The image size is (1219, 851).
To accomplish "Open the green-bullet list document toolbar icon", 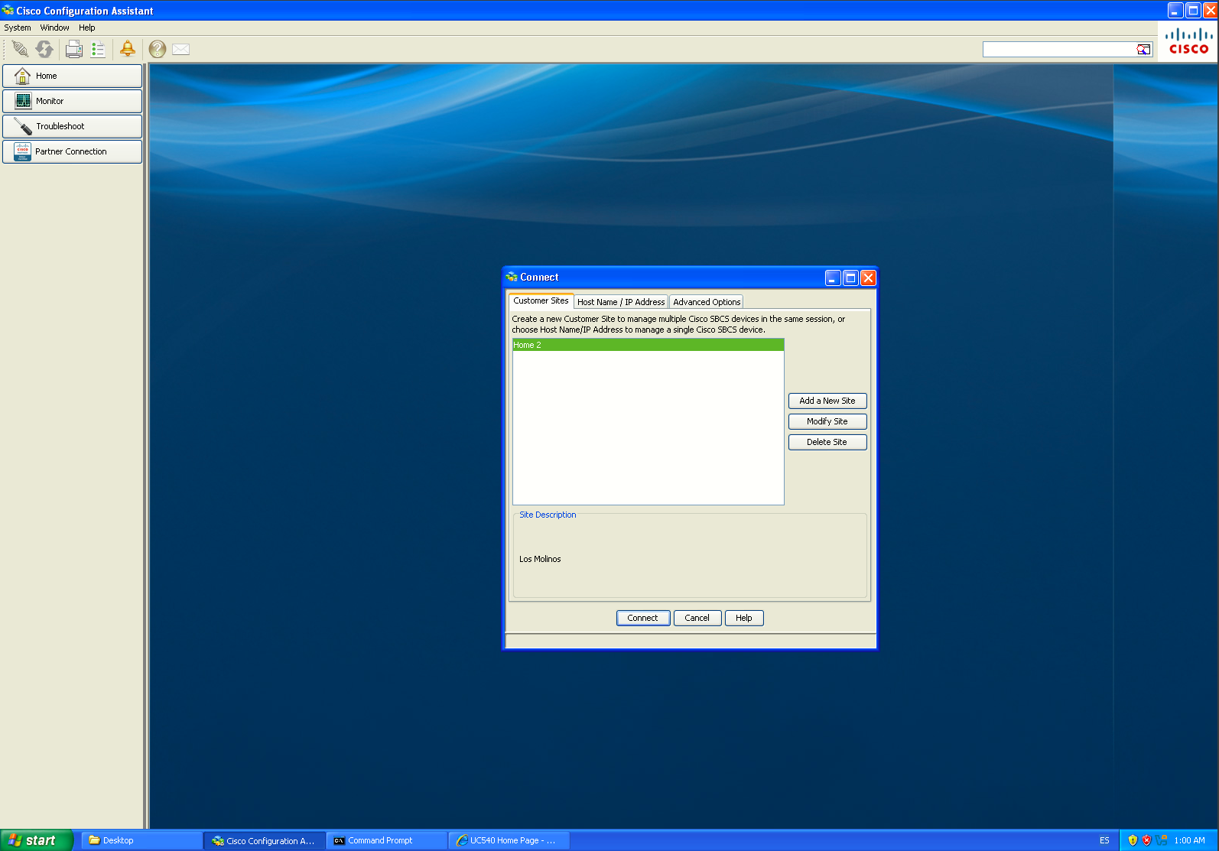I will point(98,49).
